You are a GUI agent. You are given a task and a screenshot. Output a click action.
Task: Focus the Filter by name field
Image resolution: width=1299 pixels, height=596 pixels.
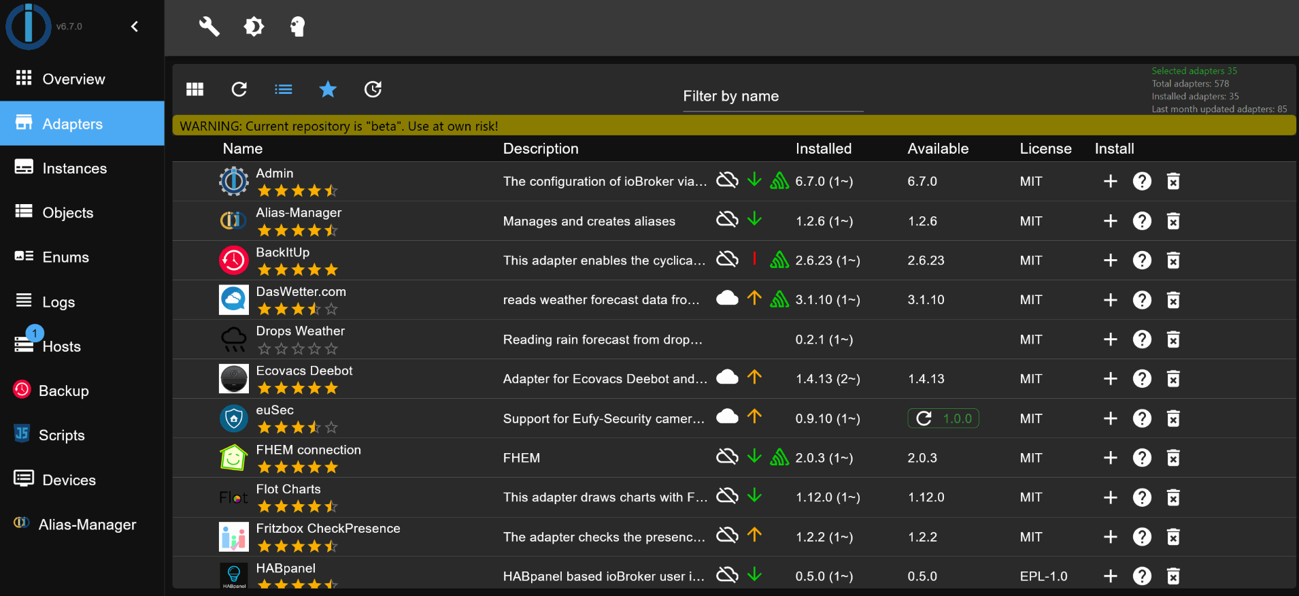click(x=773, y=97)
